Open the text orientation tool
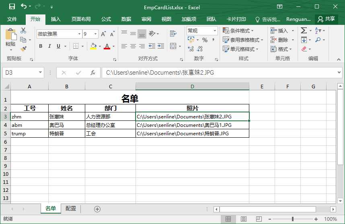The width and height of the screenshot is (345, 224). pyautogui.click(x=152, y=34)
